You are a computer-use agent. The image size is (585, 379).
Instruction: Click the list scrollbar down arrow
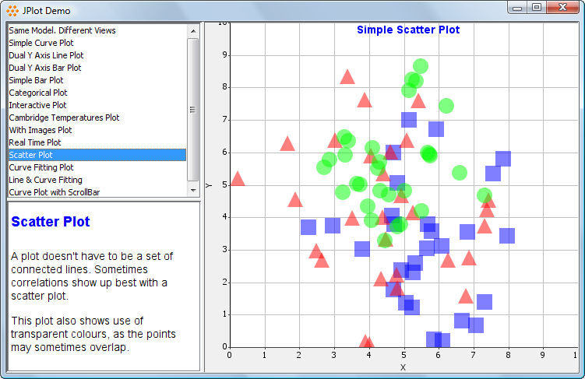[193, 191]
